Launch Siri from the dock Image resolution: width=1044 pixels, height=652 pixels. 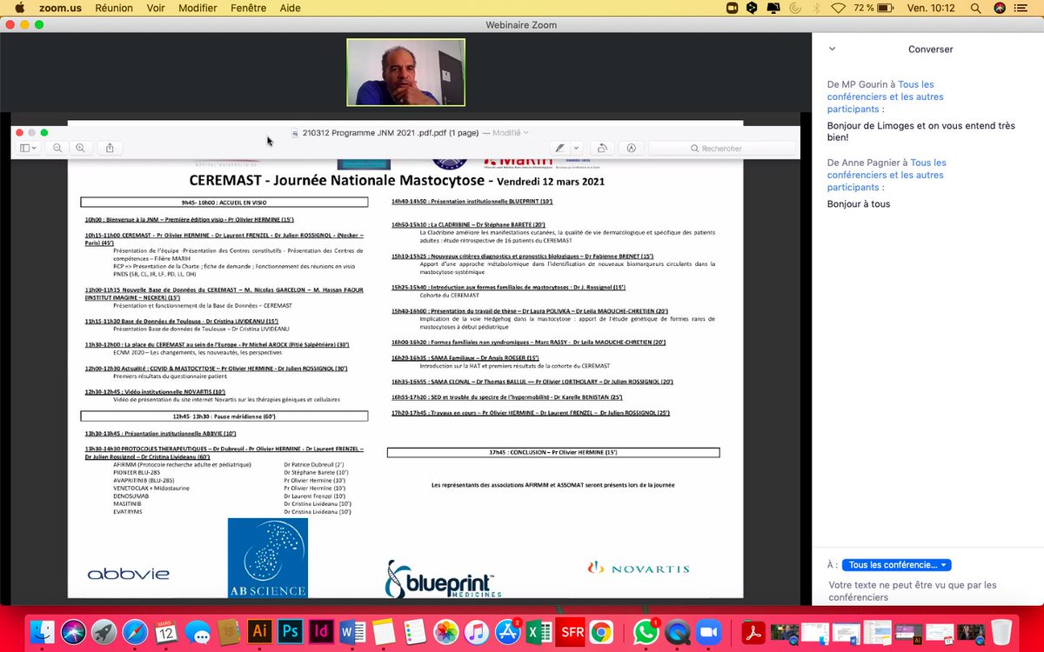[x=73, y=631]
